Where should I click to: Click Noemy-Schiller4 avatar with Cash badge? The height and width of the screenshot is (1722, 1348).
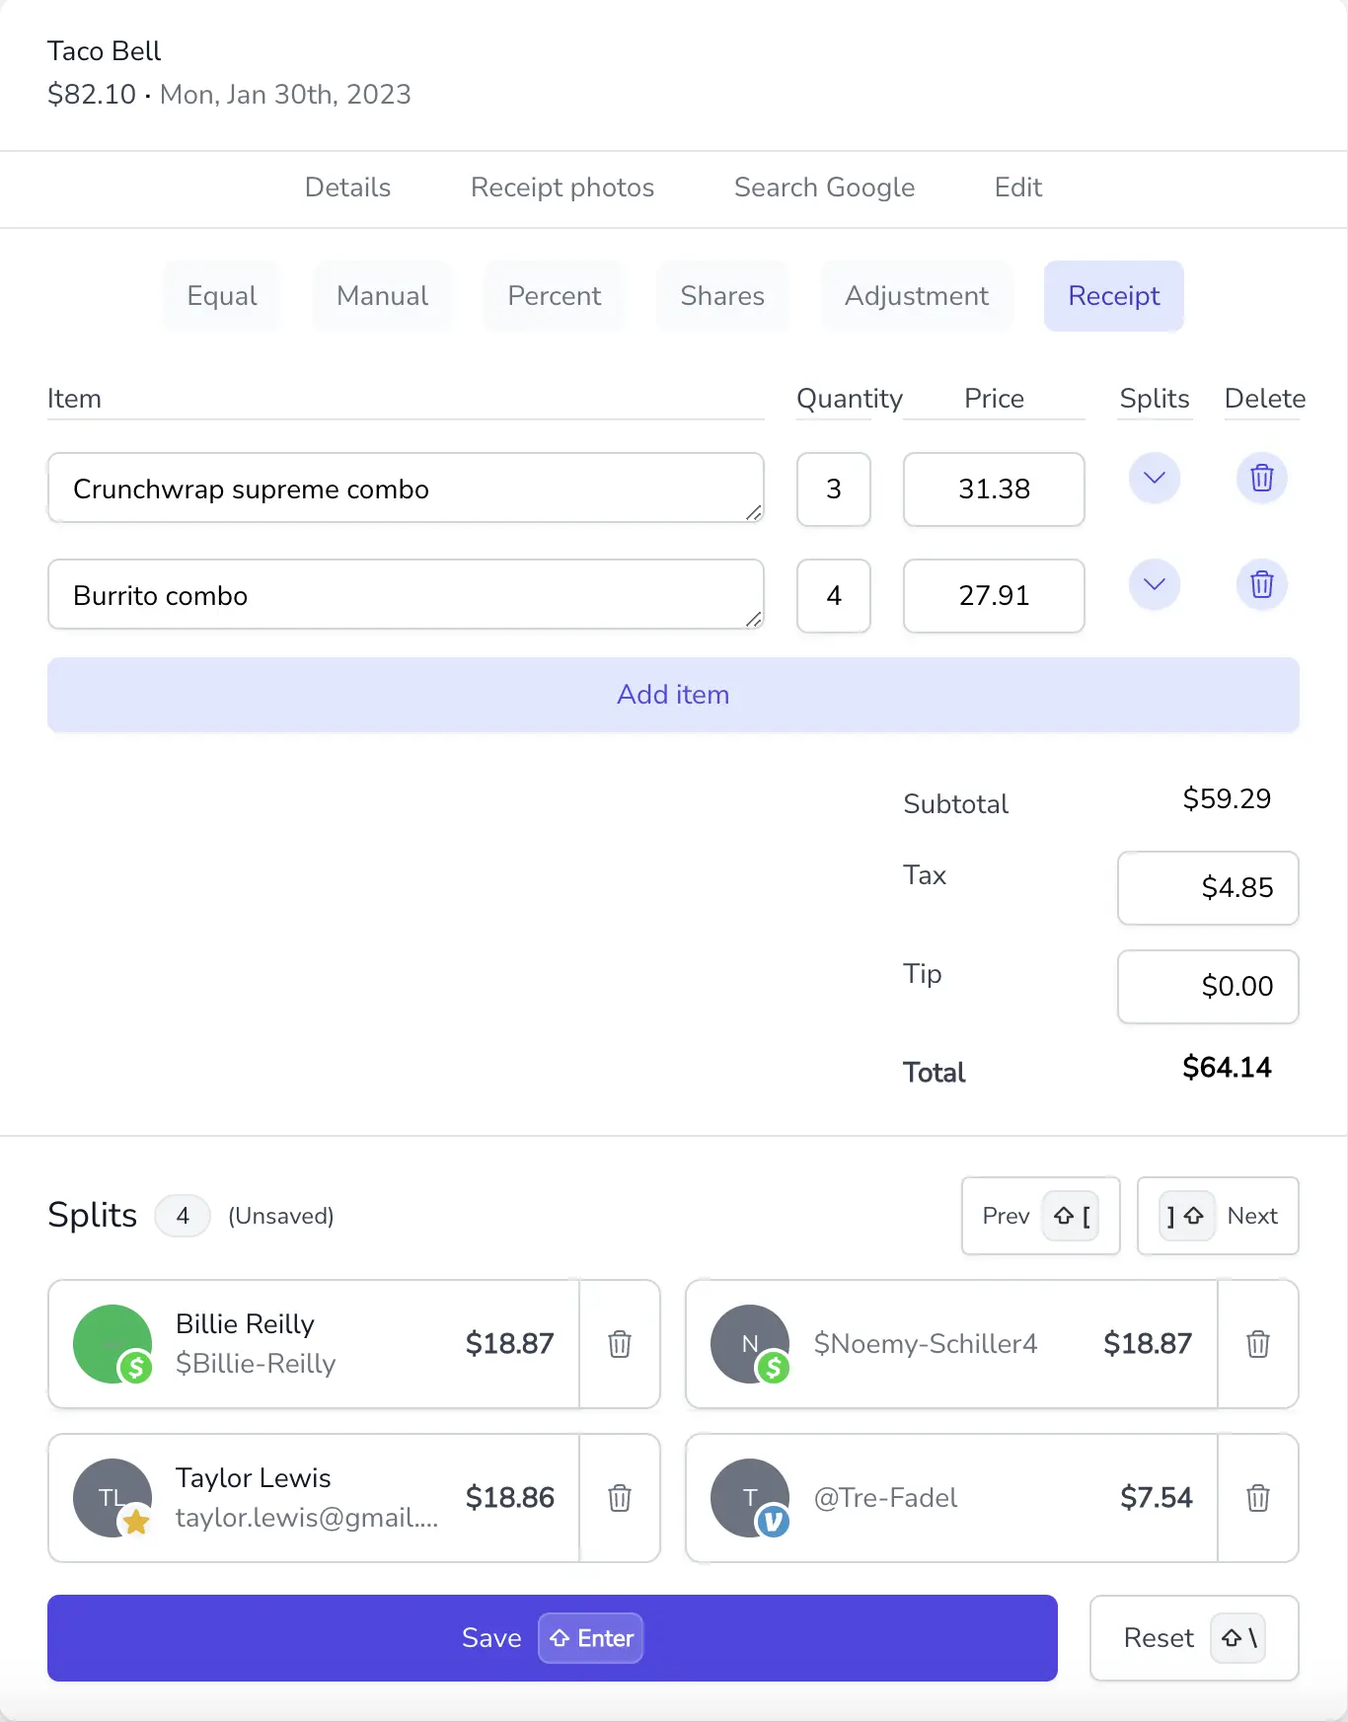[x=750, y=1344]
